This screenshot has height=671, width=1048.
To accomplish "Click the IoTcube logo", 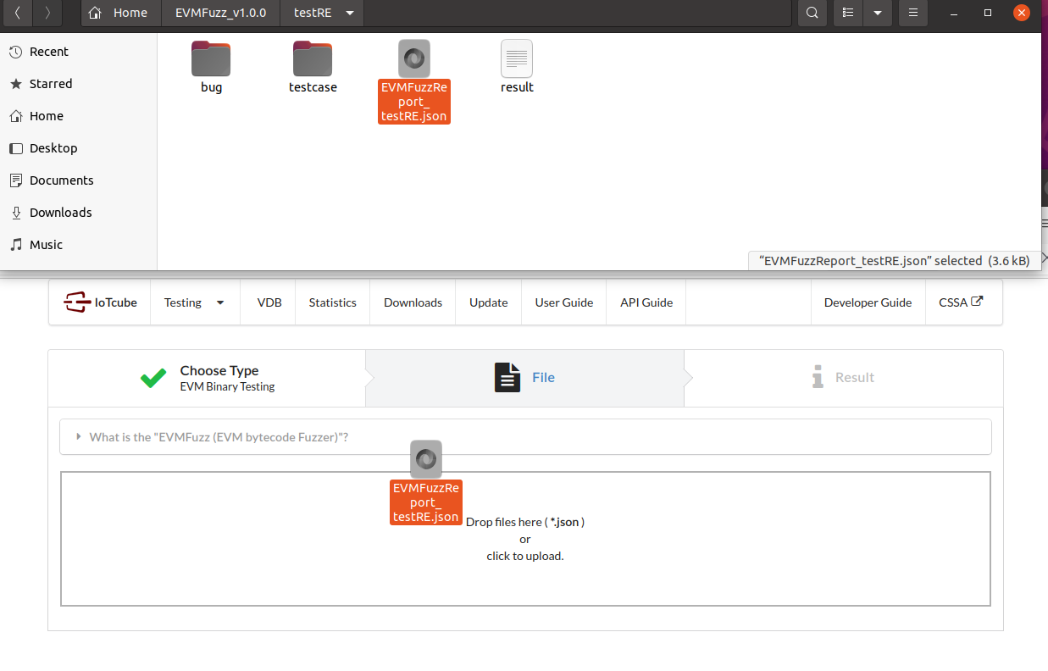I will click(x=100, y=302).
